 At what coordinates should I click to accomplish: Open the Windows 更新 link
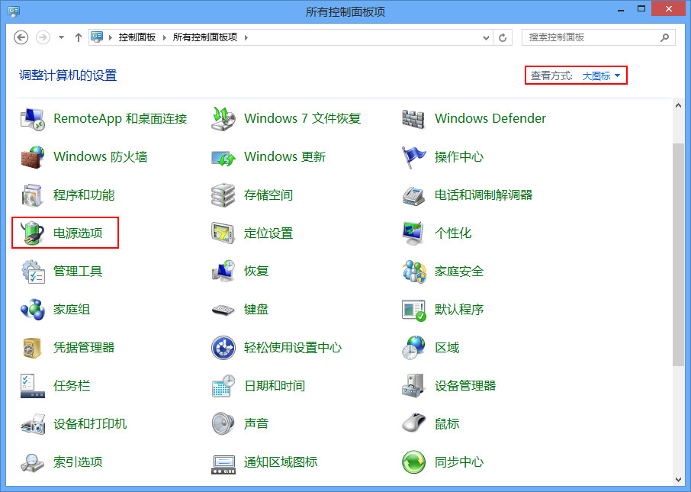284,157
